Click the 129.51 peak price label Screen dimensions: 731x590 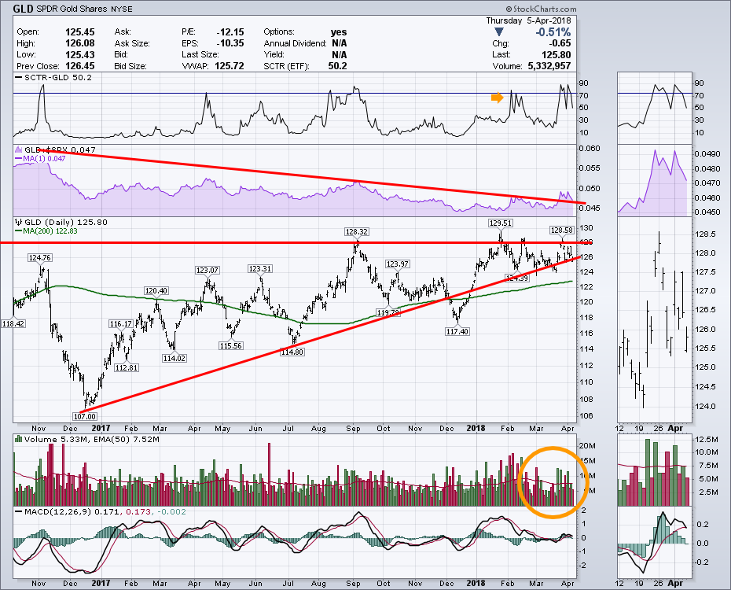500,223
